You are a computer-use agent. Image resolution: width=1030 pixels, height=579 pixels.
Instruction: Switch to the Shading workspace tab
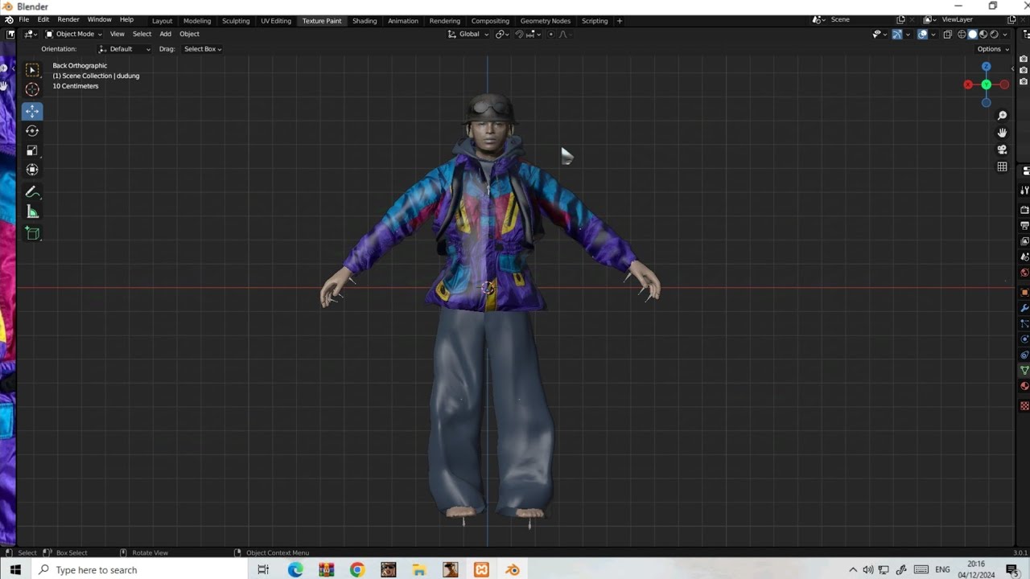coord(365,21)
